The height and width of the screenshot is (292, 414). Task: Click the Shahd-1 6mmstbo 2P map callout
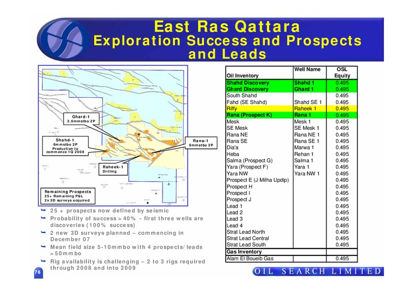tap(65, 146)
